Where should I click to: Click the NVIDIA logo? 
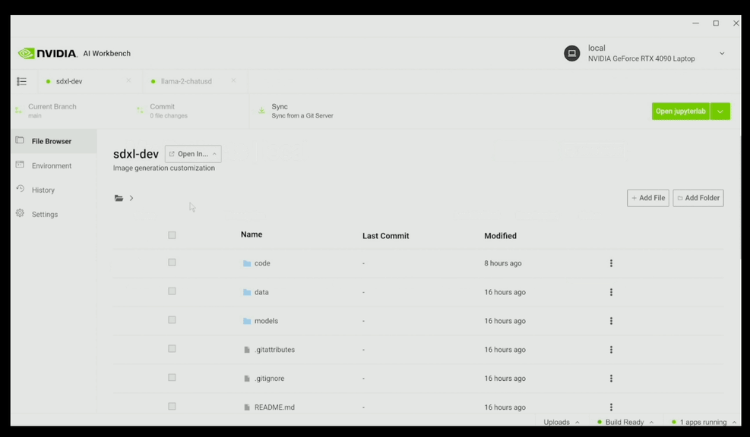[47, 53]
